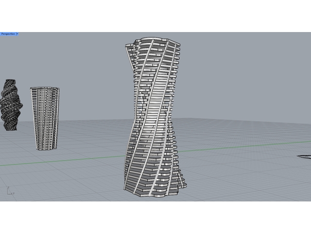Screen dimensions: 311x233
Task: Click the green axis line on the grid
Action: 243,145
